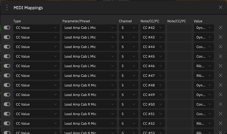Click the MIDI Mappings title
The height and width of the screenshot is (134, 227).
[x=28, y=8]
